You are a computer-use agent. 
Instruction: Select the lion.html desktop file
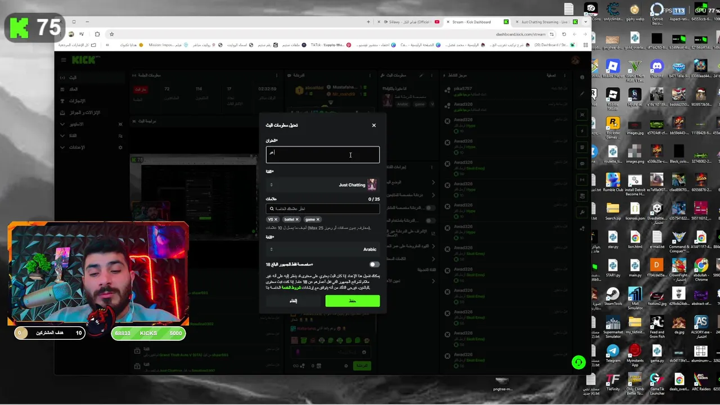635,240
